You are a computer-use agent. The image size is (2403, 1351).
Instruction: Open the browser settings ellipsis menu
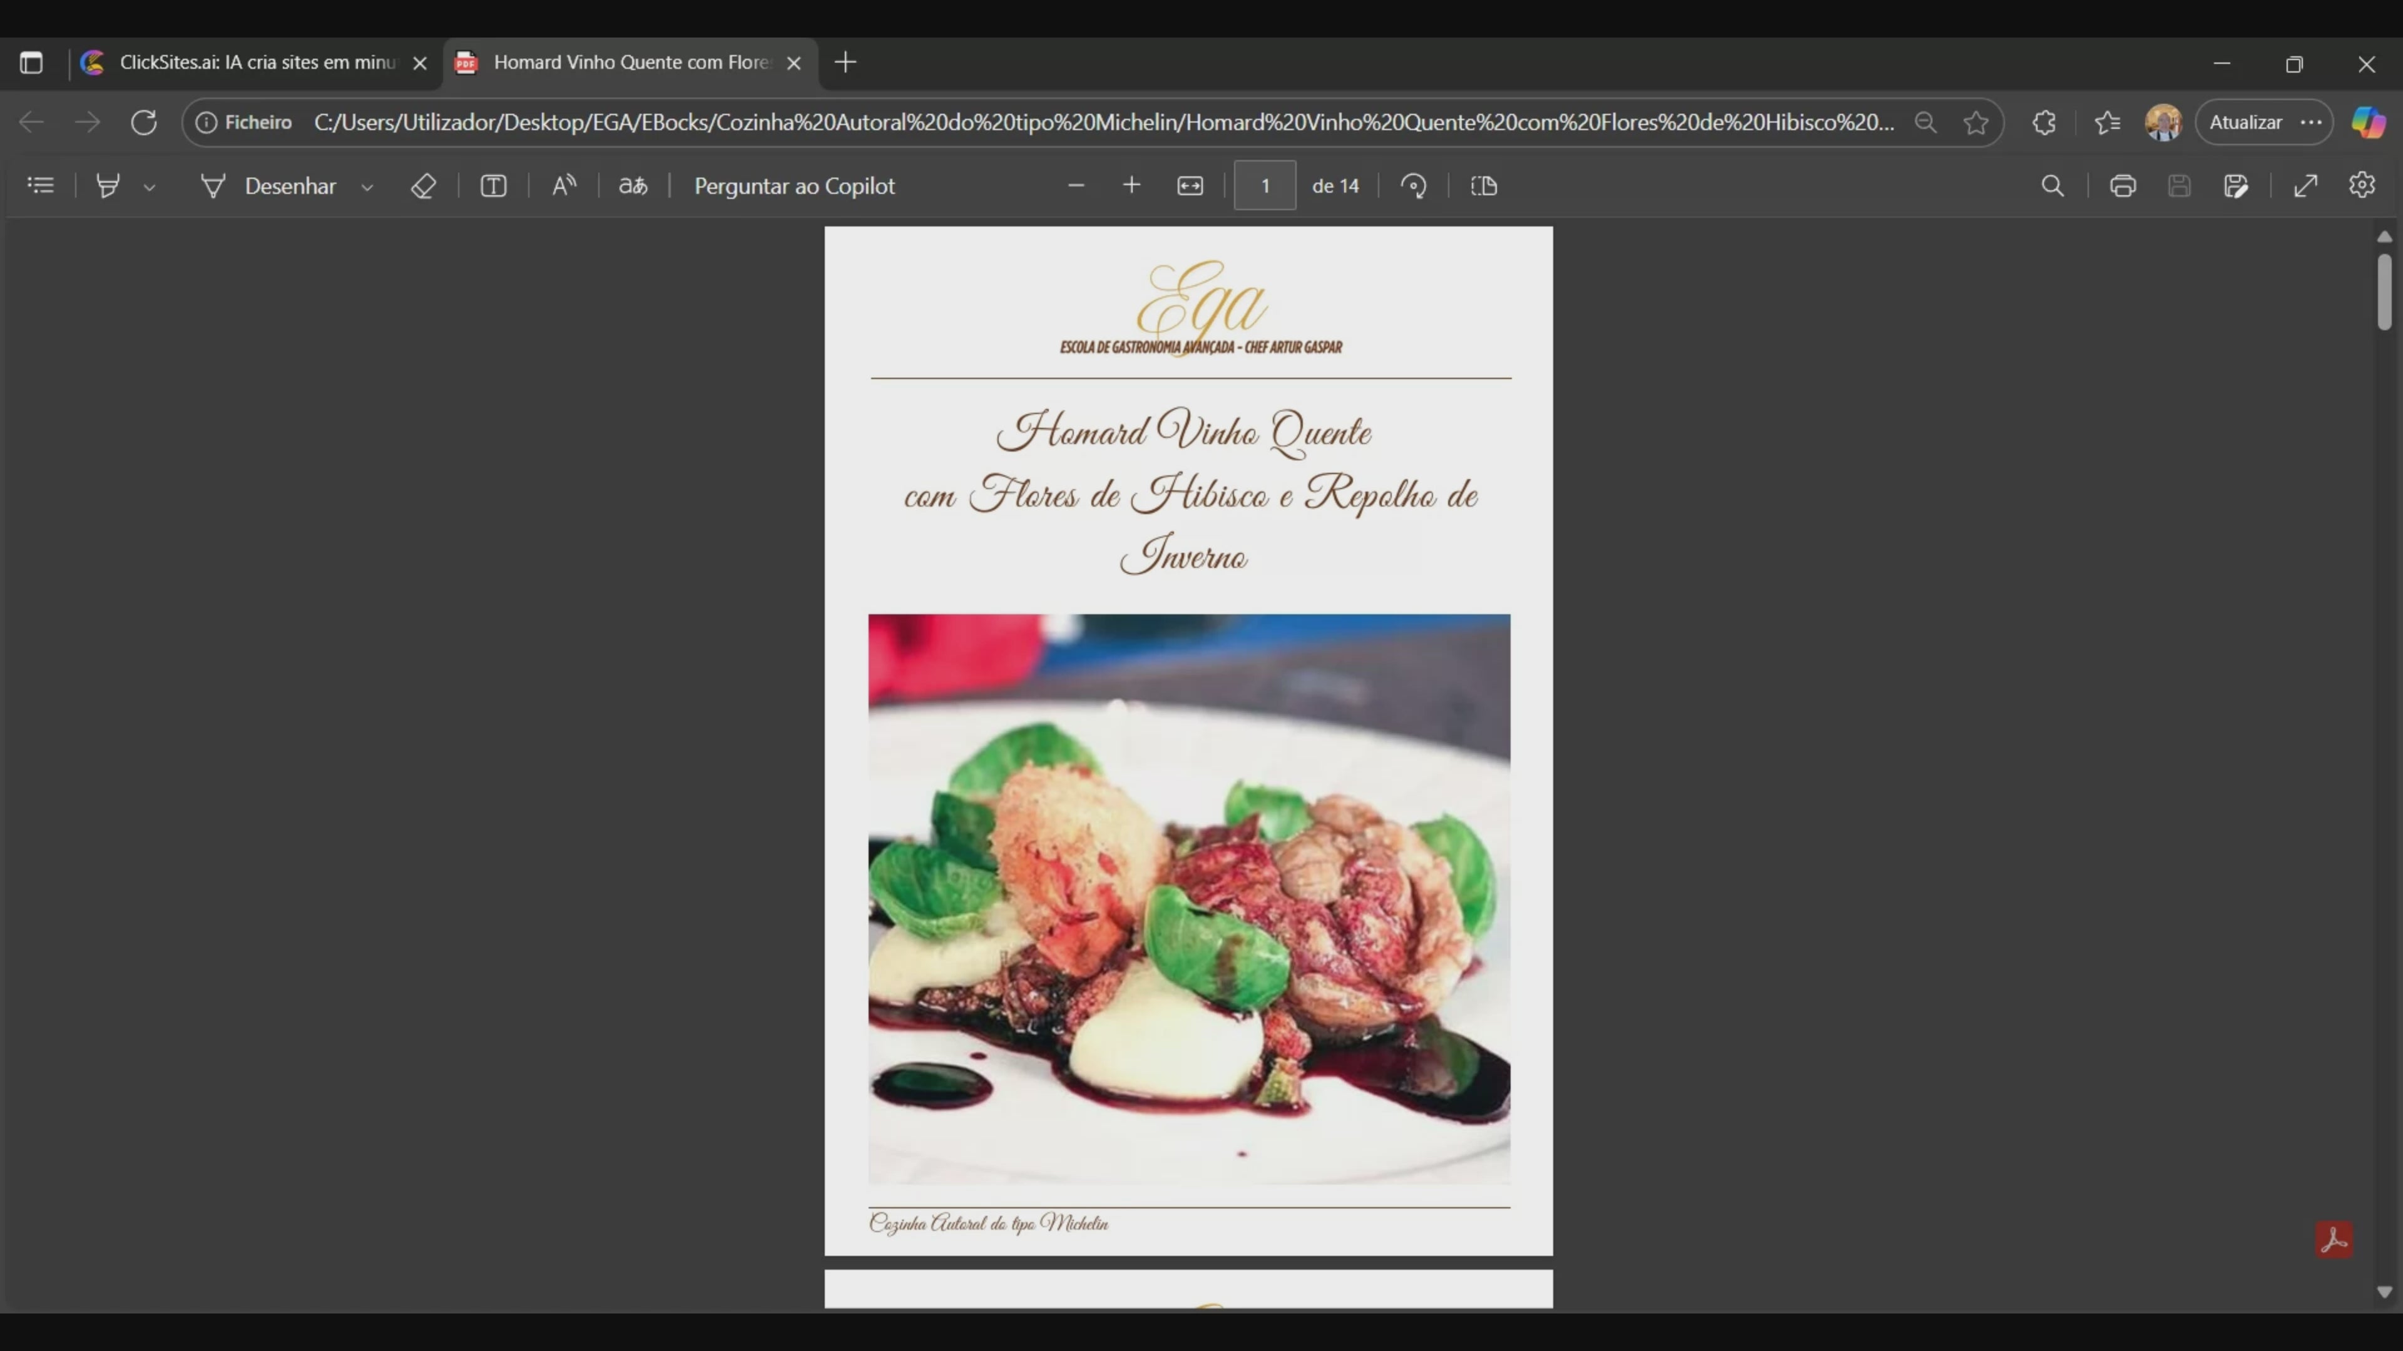(2310, 122)
